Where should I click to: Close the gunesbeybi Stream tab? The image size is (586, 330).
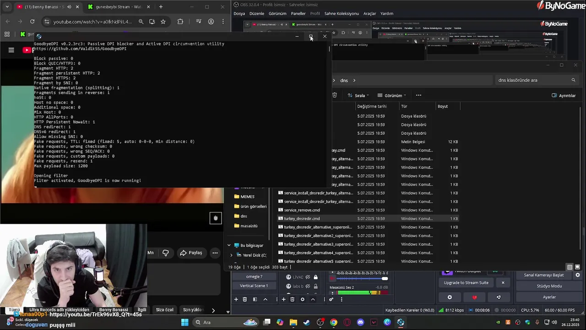149,7
